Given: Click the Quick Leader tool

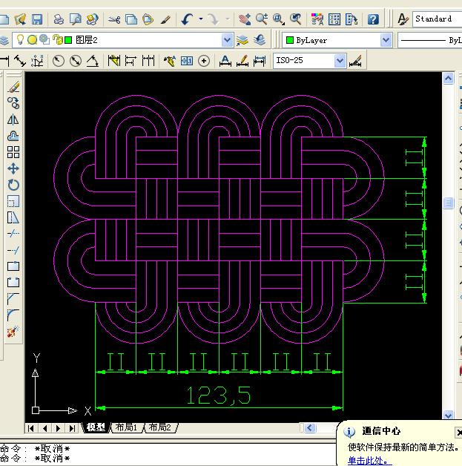Looking at the screenshot, I should click(170, 61).
